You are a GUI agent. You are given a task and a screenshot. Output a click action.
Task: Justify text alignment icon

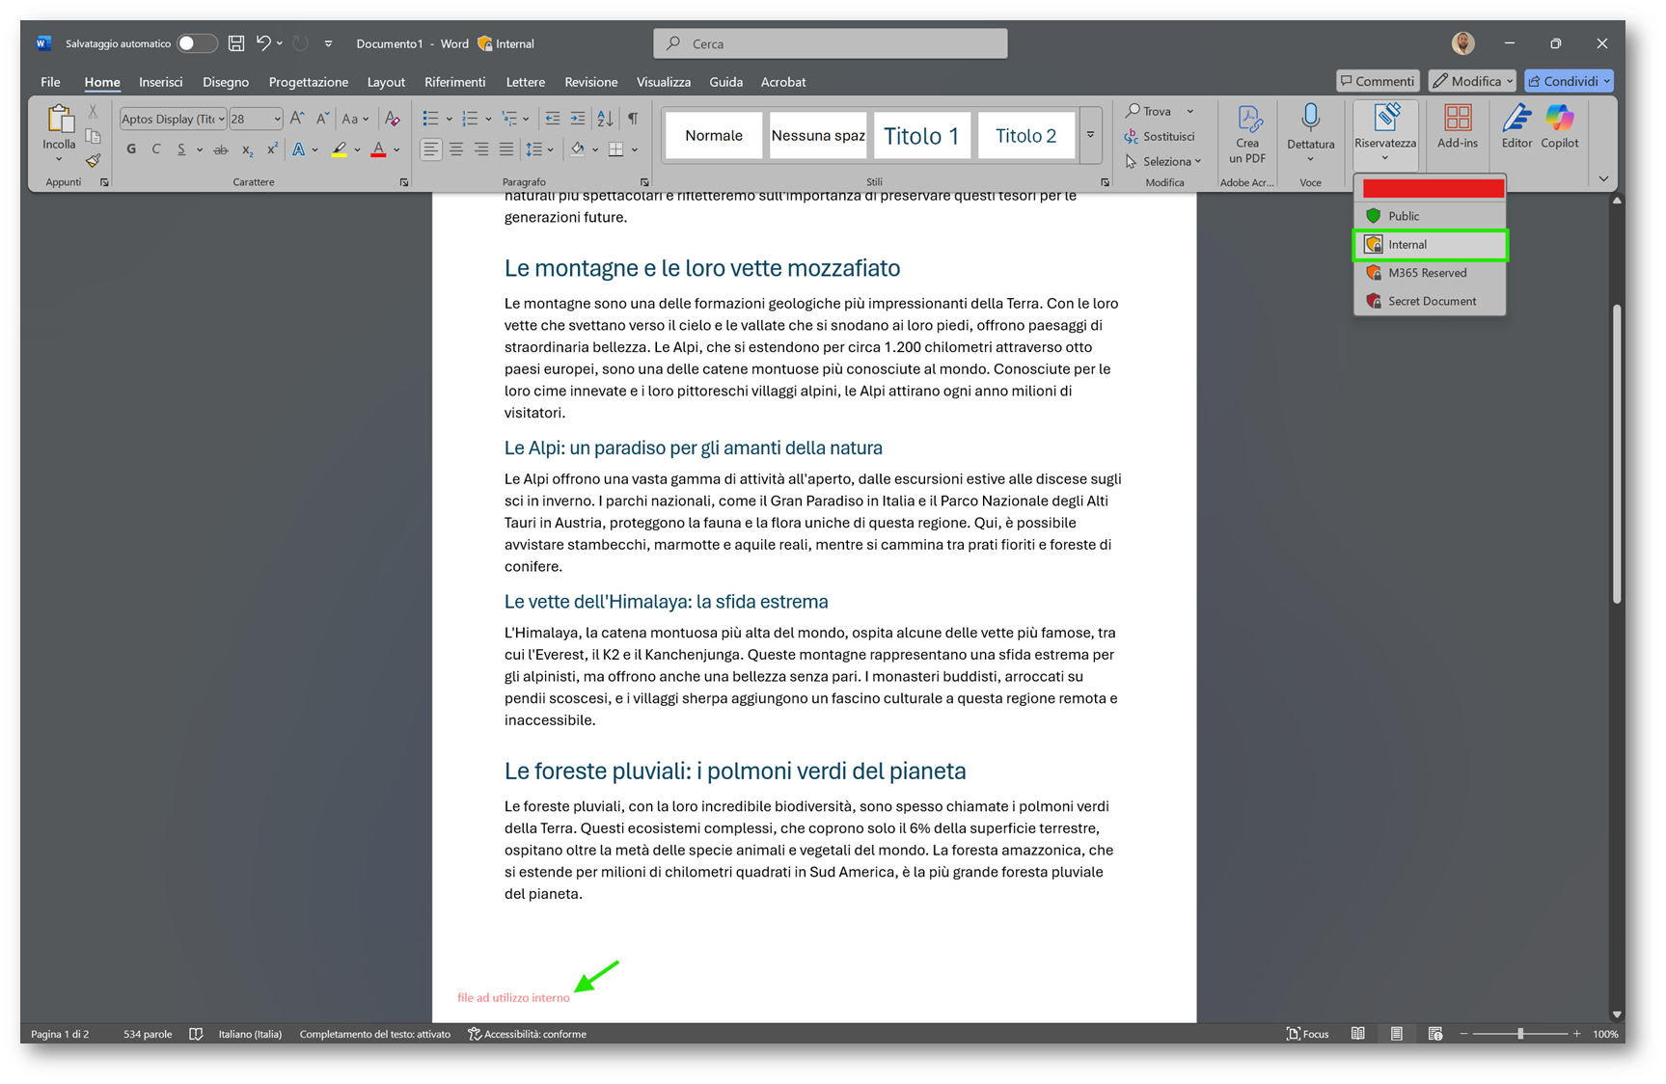(x=505, y=149)
